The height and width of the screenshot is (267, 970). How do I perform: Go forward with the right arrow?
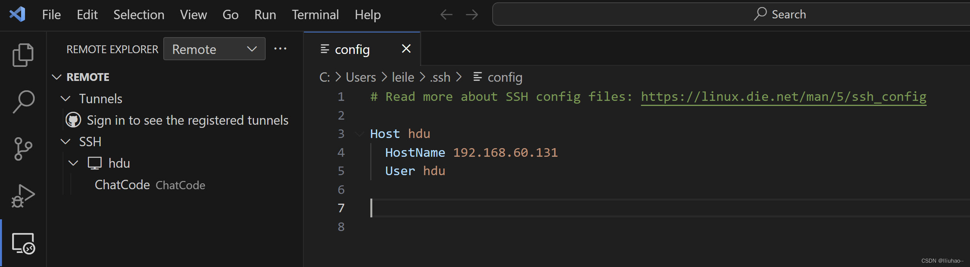(x=472, y=15)
